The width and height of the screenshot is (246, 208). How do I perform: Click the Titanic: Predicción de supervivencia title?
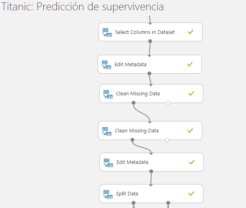coord(82,7)
